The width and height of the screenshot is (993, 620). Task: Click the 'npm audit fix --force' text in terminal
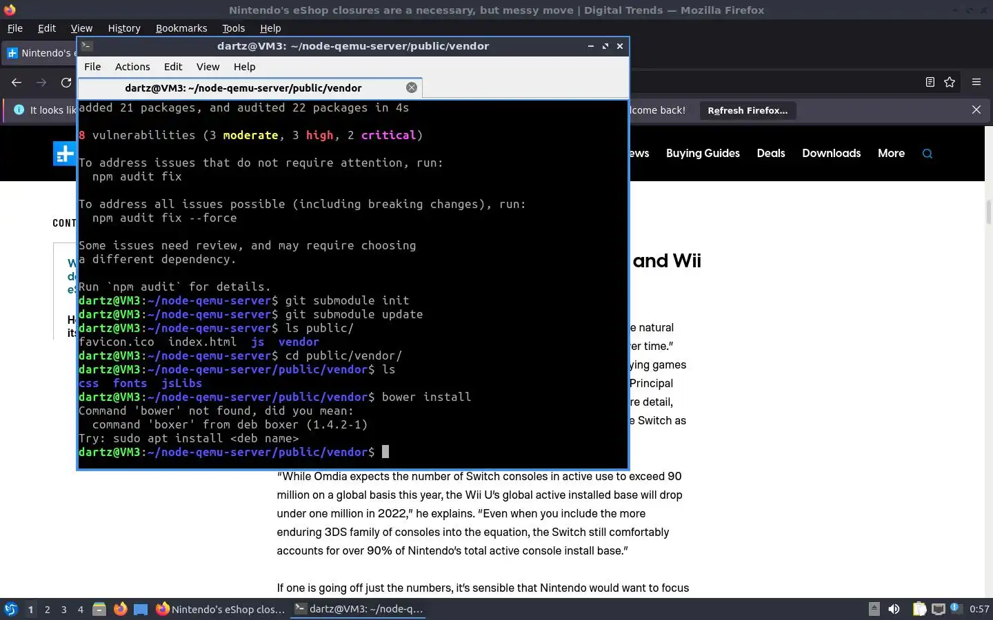click(164, 218)
